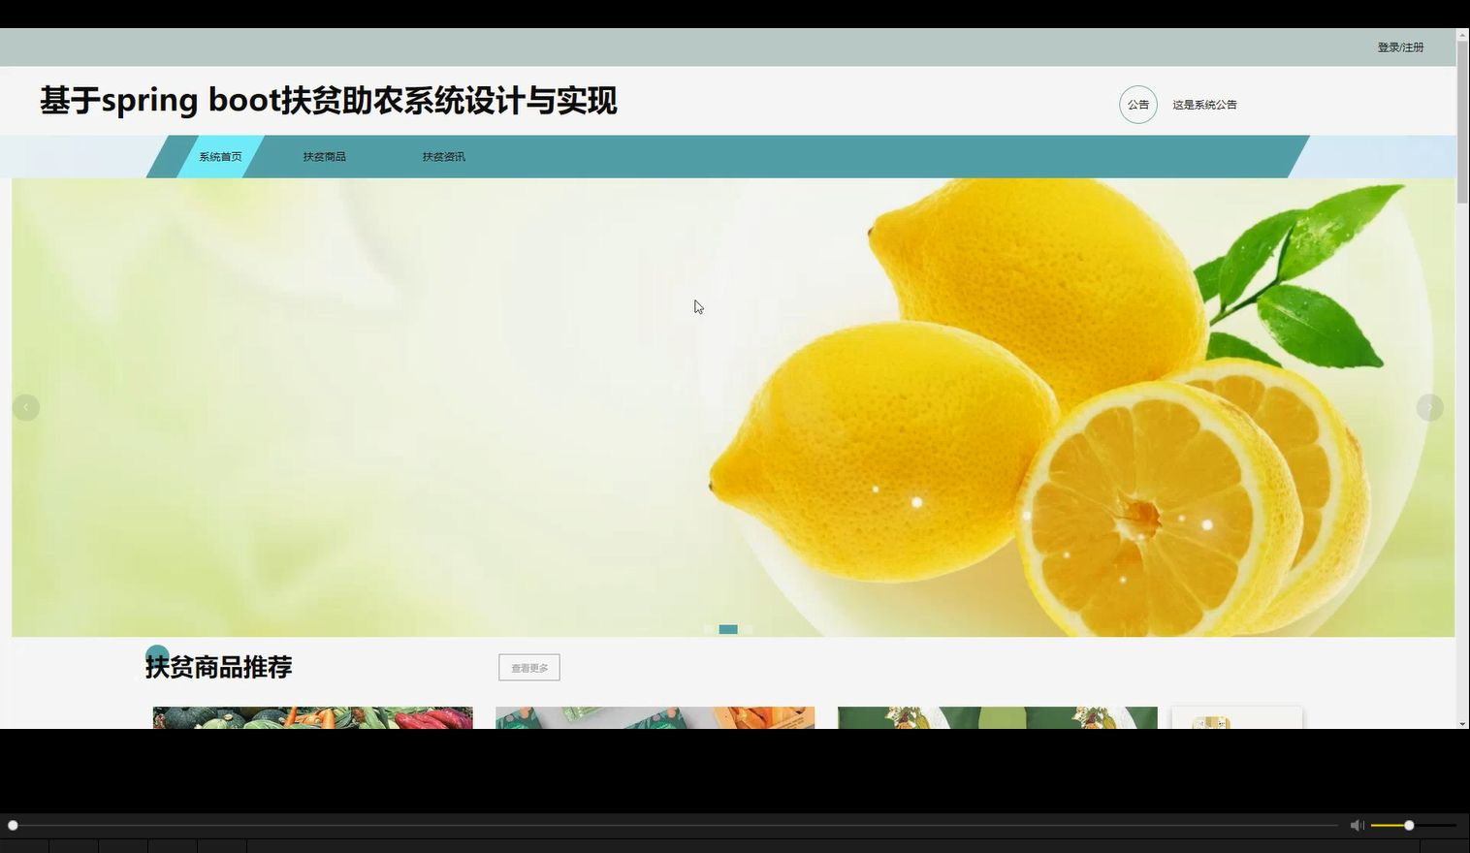
Task: Click the scrollbar up arrow at top right
Action: (1462, 36)
